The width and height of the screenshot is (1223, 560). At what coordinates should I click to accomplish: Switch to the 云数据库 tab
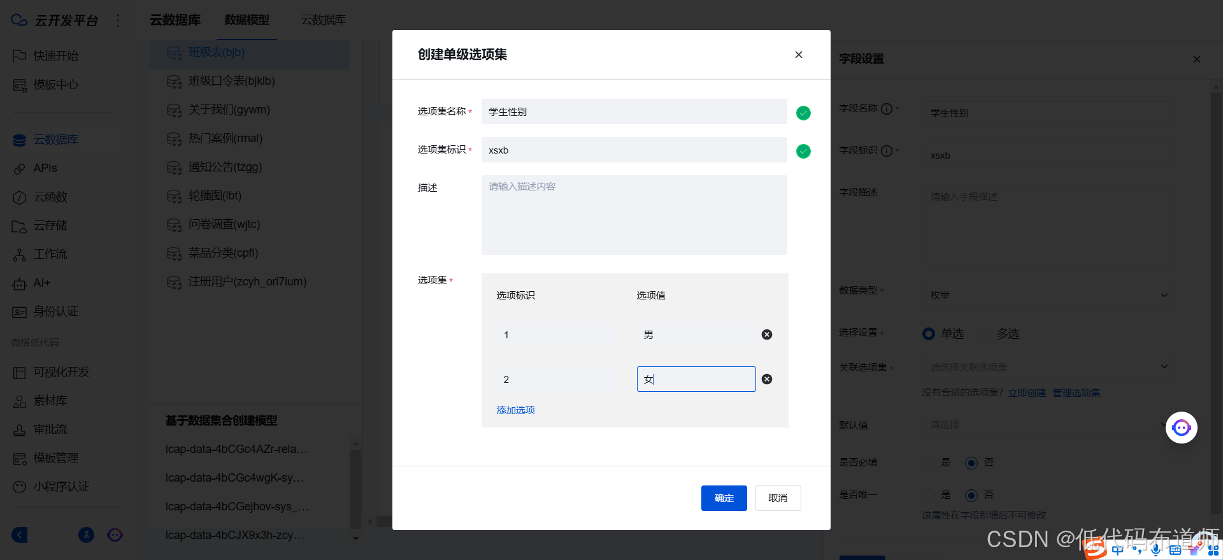[x=324, y=20]
